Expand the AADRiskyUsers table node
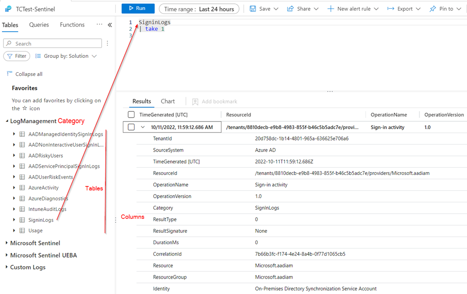This screenshot has width=467, height=294. coord(14,155)
